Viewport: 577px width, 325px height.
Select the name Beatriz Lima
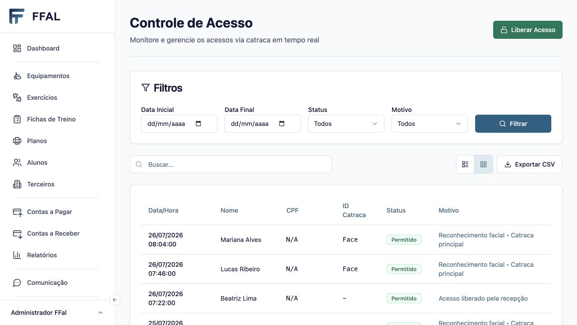(238, 298)
